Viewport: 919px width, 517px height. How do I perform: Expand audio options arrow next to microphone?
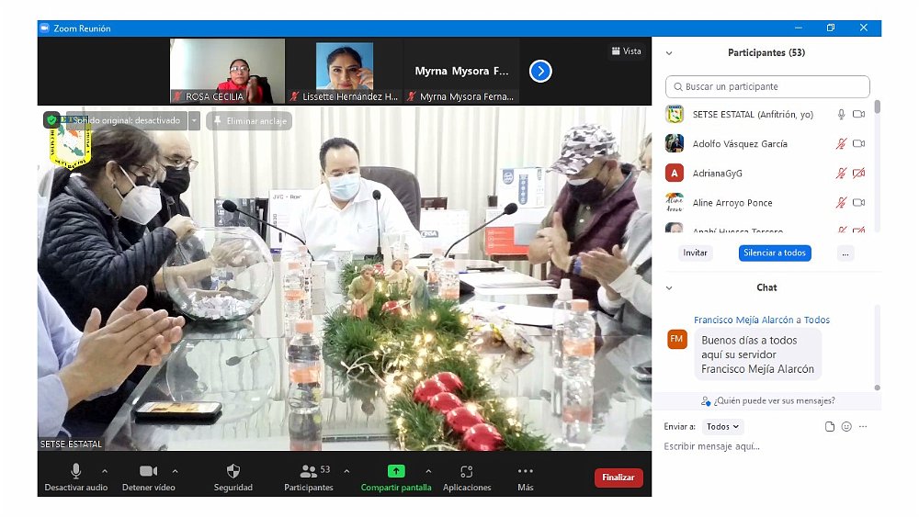[104, 471]
